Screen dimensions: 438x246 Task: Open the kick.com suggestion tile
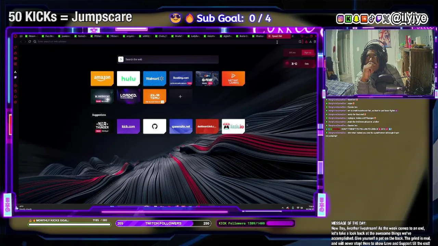128,126
